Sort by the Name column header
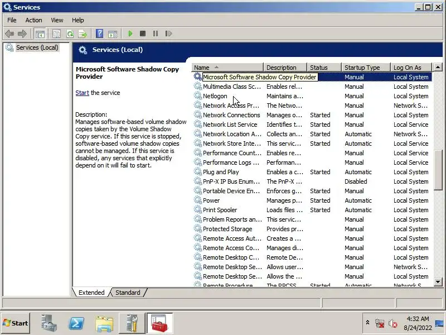Screen dimensions: 446x335 227,68
